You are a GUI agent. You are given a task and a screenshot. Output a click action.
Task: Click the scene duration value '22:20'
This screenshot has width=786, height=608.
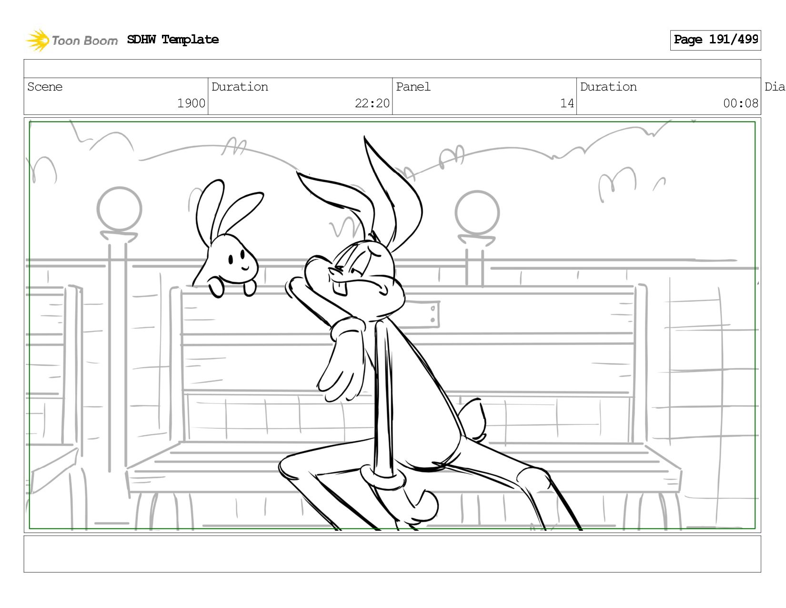372,103
